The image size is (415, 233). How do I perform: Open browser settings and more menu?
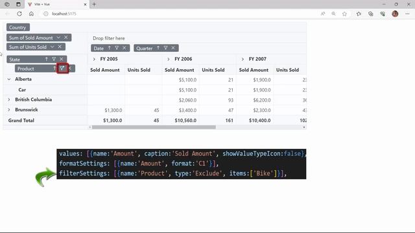pyautogui.click(x=407, y=14)
